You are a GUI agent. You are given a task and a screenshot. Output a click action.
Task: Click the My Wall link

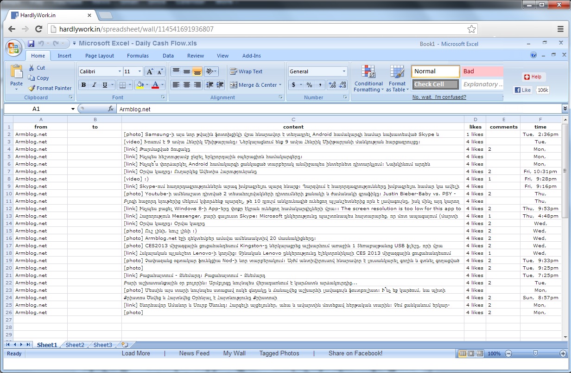click(x=235, y=354)
